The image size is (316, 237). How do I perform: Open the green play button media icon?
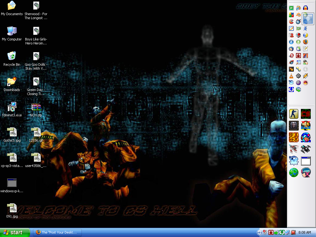click(x=298, y=42)
